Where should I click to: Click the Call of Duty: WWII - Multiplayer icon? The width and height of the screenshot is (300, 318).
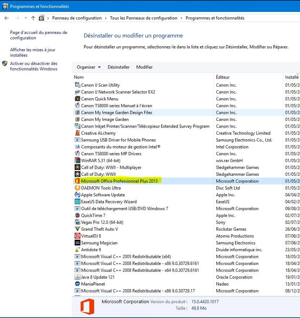coord(78,167)
